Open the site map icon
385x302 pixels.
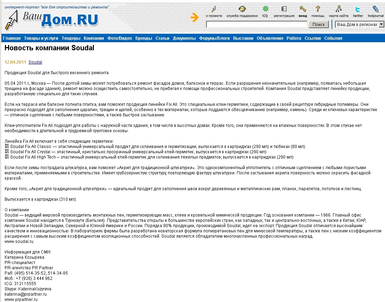[x=339, y=9]
